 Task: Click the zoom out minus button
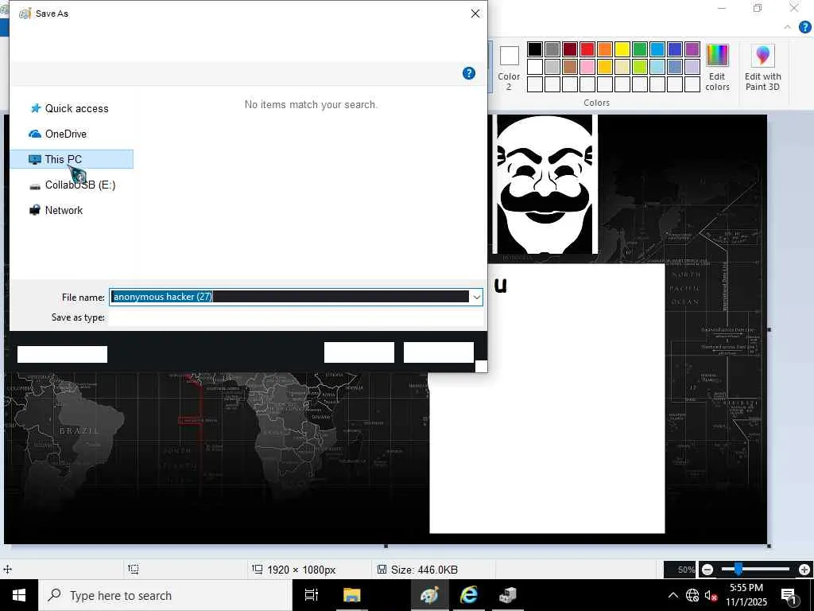click(707, 570)
